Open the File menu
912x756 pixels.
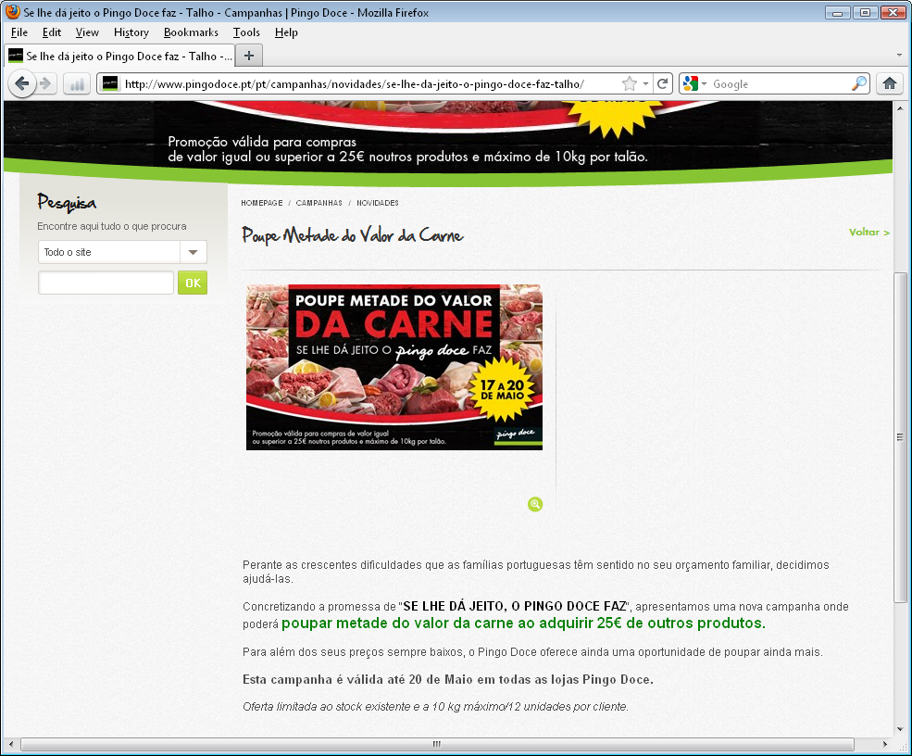19,32
